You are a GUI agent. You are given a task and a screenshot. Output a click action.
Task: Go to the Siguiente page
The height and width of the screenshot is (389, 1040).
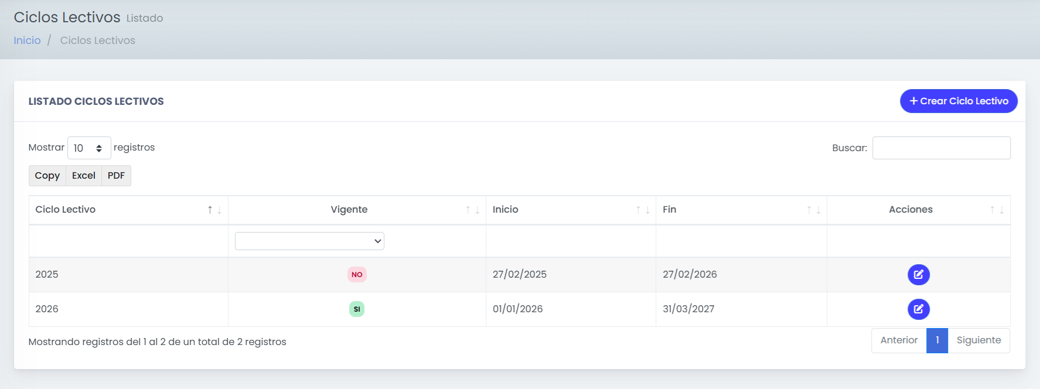[978, 340]
